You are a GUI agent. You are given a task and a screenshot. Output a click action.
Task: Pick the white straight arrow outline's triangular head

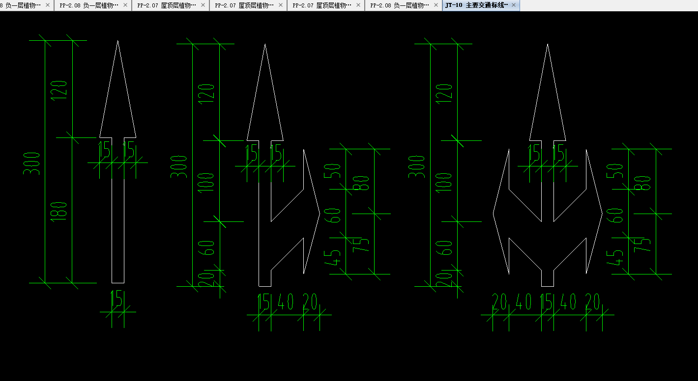(x=117, y=89)
